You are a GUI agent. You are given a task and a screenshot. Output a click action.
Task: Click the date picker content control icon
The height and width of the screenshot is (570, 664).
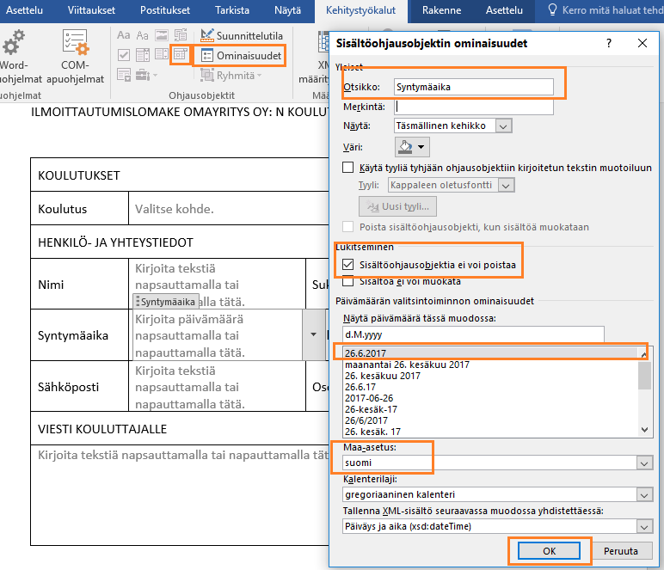(x=181, y=55)
